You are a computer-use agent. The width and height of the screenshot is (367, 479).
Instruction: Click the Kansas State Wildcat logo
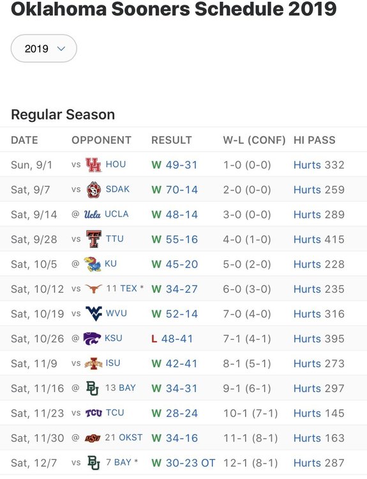92,338
